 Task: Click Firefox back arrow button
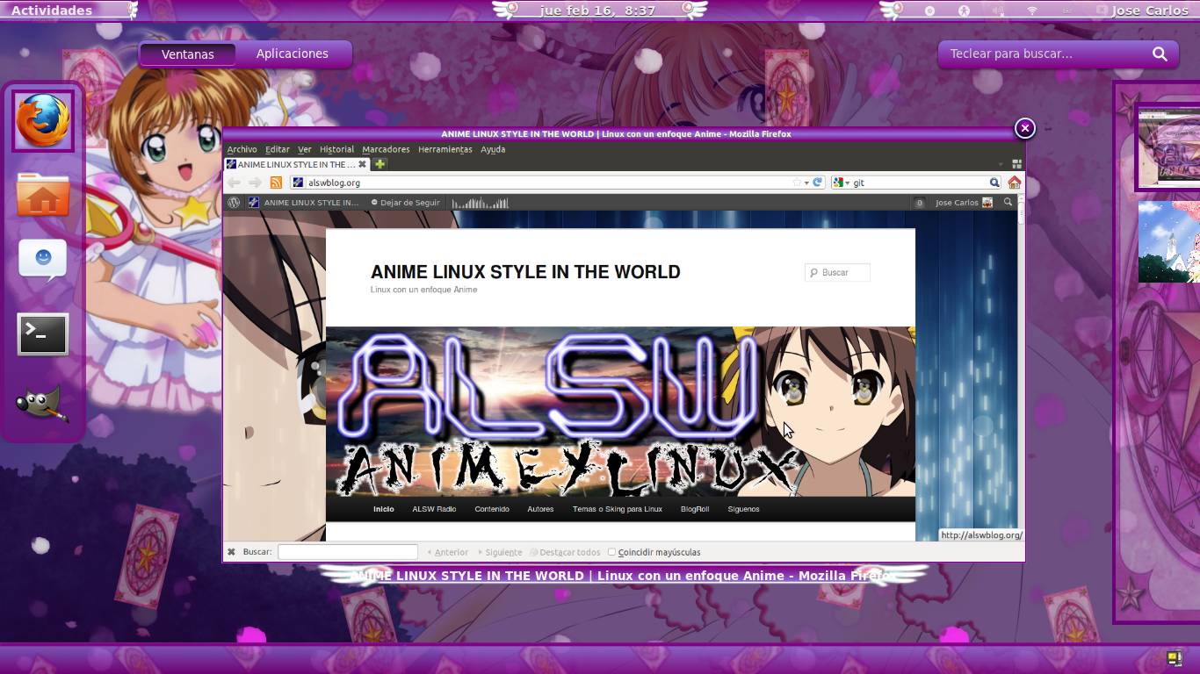pyautogui.click(x=234, y=183)
